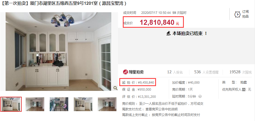The width and height of the screenshot is (255, 121).
Task: Select the fifth room thumbnail
Action: [107, 104]
